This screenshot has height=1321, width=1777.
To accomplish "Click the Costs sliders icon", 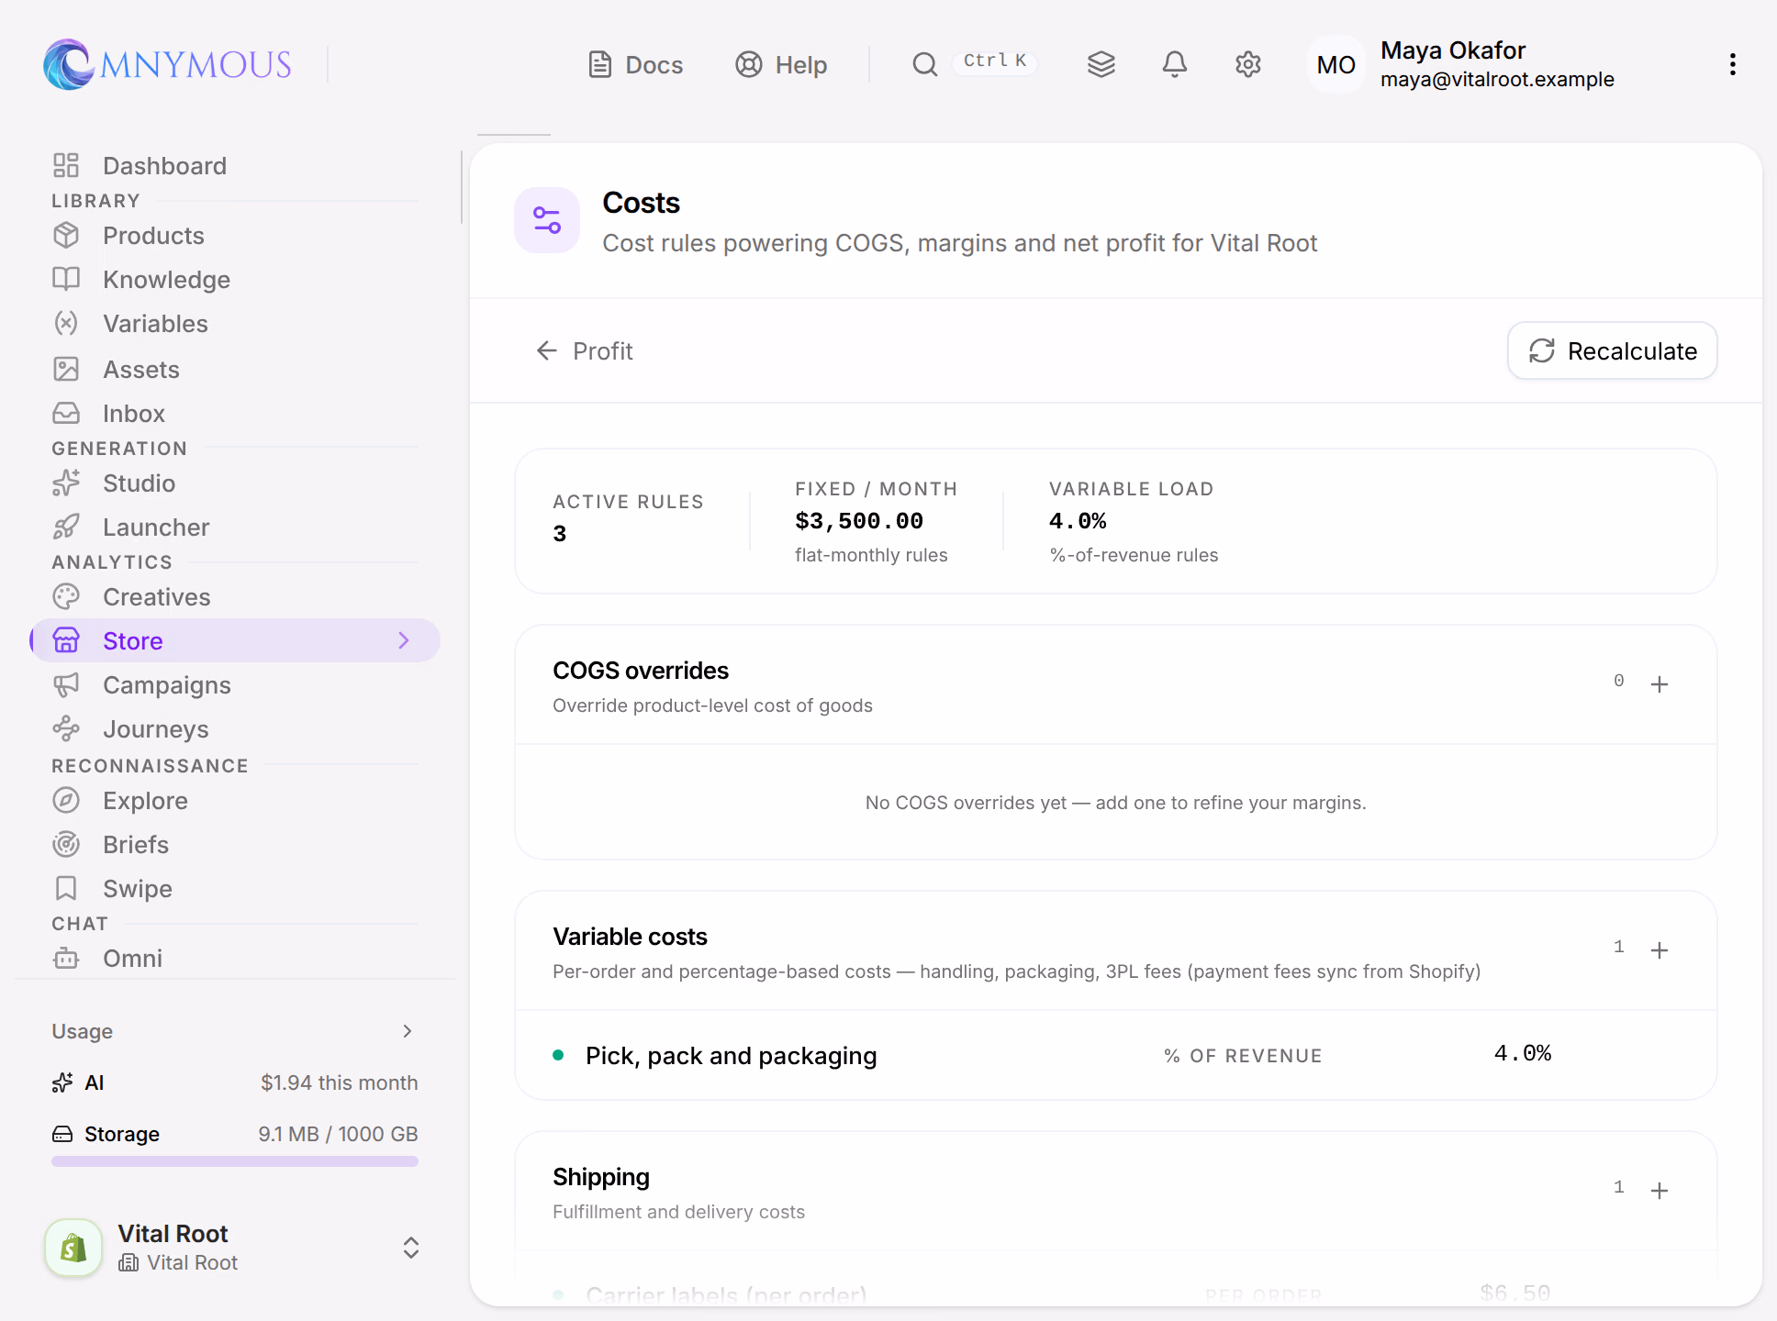I will pos(547,220).
